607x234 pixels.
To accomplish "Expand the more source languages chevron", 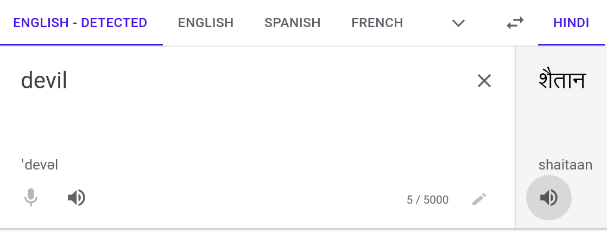I will (459, 23).
